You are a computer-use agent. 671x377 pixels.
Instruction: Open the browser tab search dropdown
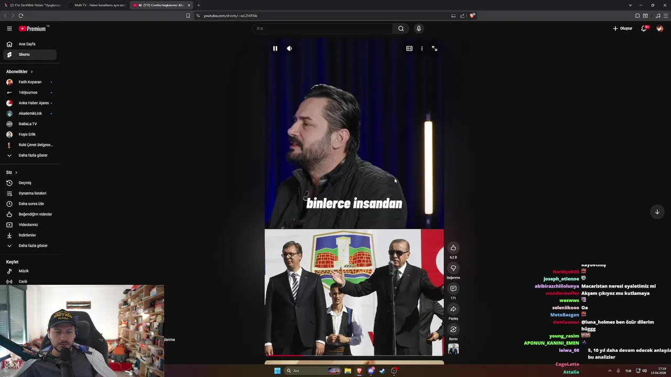[x=630, y=5]
